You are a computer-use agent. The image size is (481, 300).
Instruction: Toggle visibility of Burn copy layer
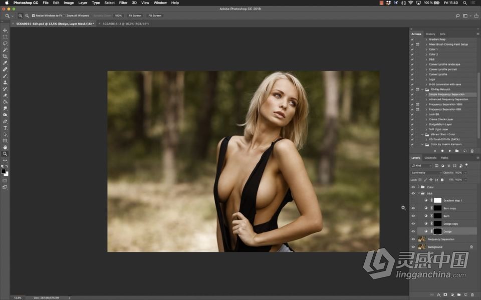pyautogui.click(x=413, y=208)
